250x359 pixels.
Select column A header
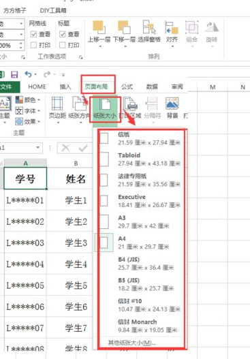pos(25,163)
